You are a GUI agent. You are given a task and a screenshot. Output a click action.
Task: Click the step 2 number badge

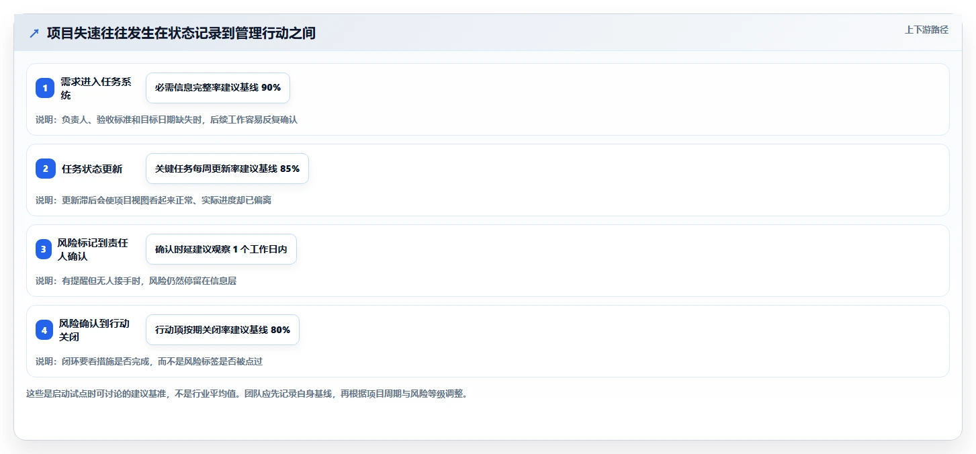click(x=45, y=169)
